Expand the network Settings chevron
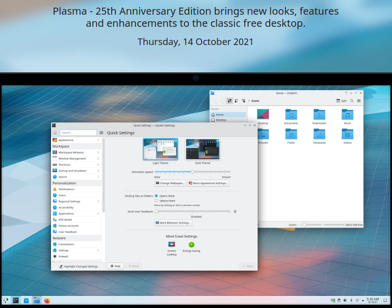This screenshot has height=308, width=392. [x=98, y=250]
